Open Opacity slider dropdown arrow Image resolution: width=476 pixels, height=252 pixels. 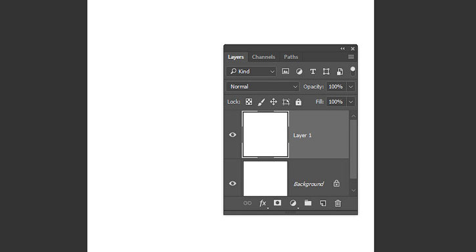click(x=351, y=87)
